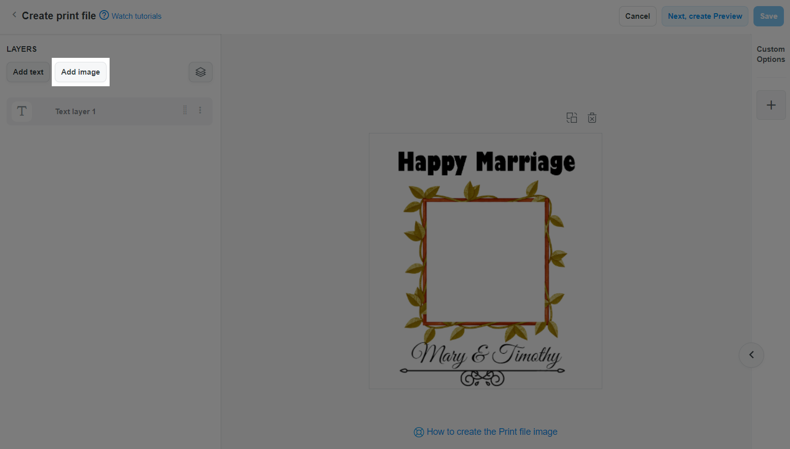The width and height of the screenshot is (790, 449).
Task: Grab the drag handle on Text layer 1
Action: pos(185,110)
